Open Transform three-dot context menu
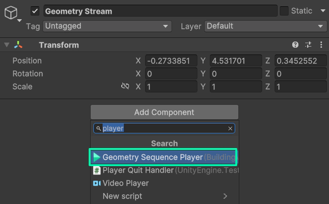This screenshot has height=204, width=329. click(321, 45)
